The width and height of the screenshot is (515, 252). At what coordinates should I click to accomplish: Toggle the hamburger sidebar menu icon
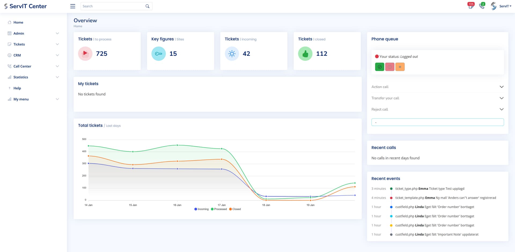pos(73,6)
